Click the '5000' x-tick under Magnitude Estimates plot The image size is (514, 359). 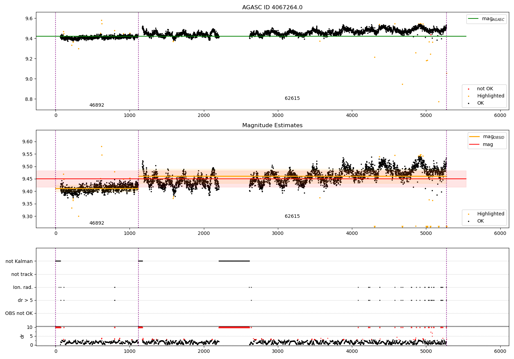(426, 234)
